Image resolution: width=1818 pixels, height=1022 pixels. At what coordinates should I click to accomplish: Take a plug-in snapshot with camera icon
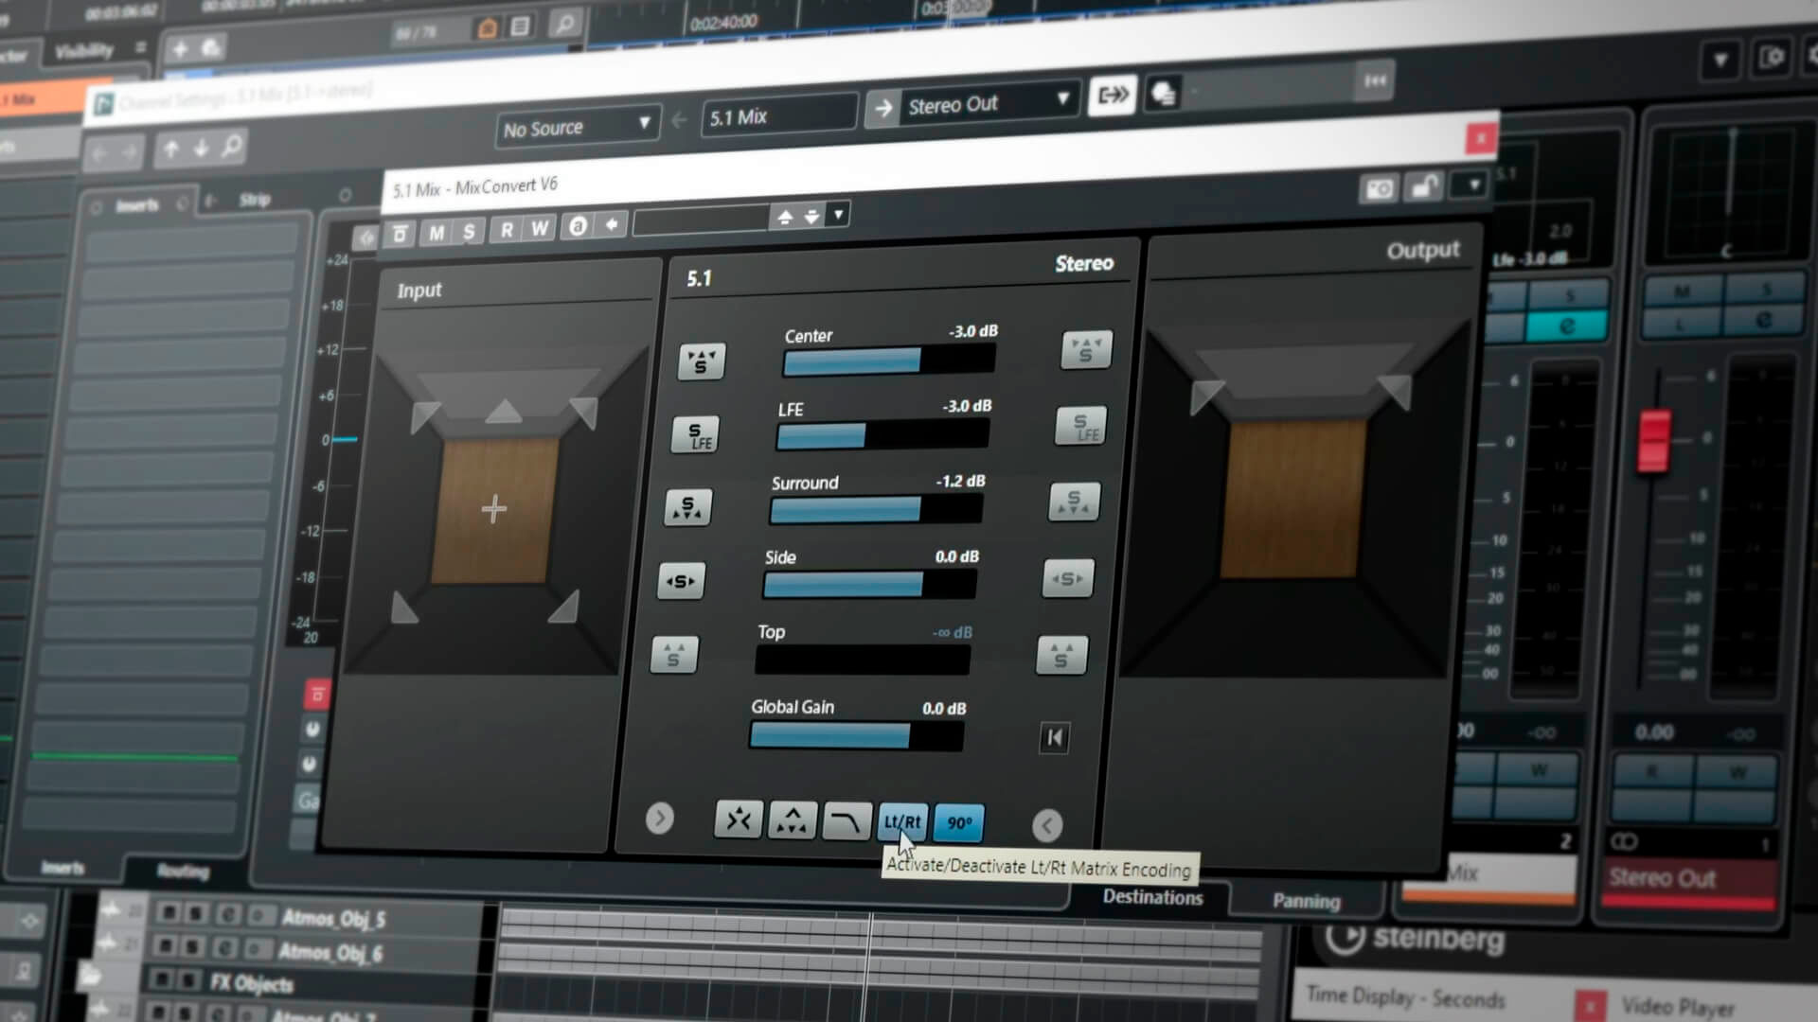(1379, 188)
